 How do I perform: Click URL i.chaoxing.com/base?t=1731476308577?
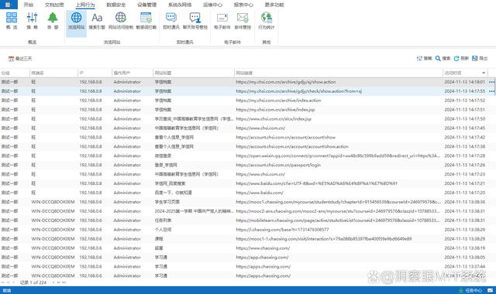282,230
